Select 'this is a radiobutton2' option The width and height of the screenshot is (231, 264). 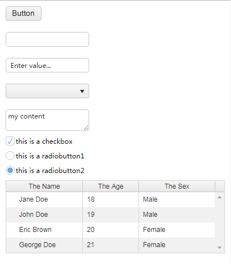pyautogui.click(x=10, y=170)
